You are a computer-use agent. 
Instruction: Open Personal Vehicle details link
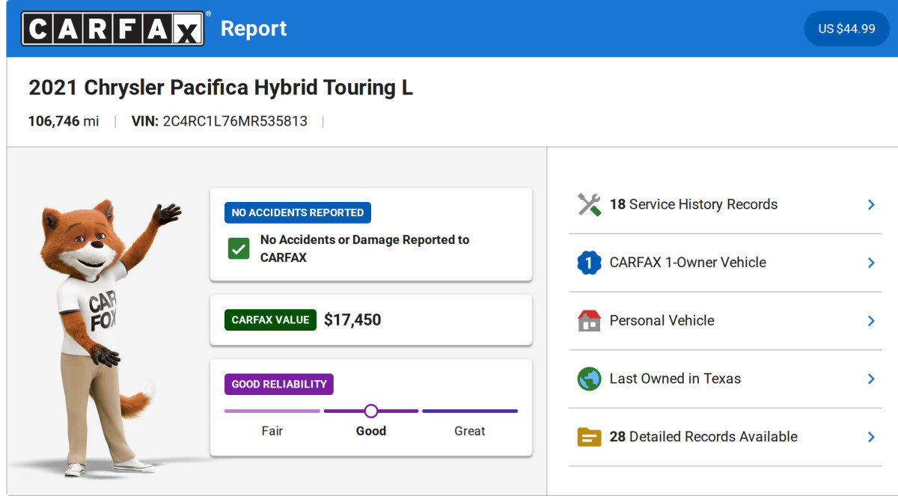(662, 320)
